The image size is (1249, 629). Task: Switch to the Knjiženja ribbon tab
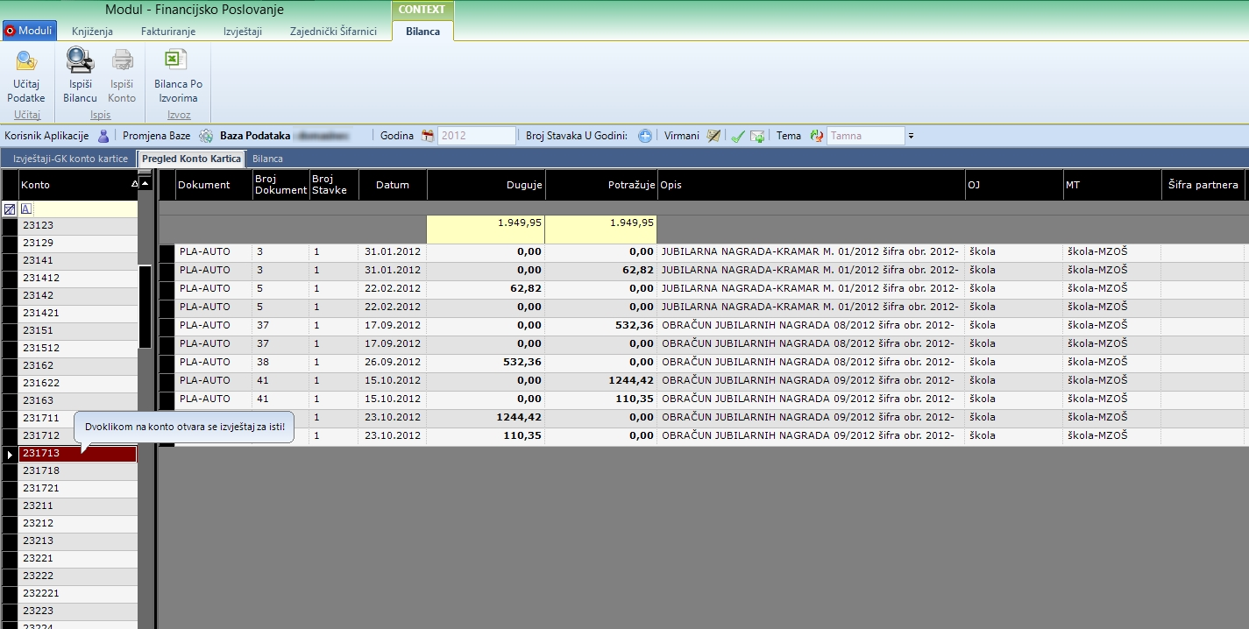pos(92,31)
